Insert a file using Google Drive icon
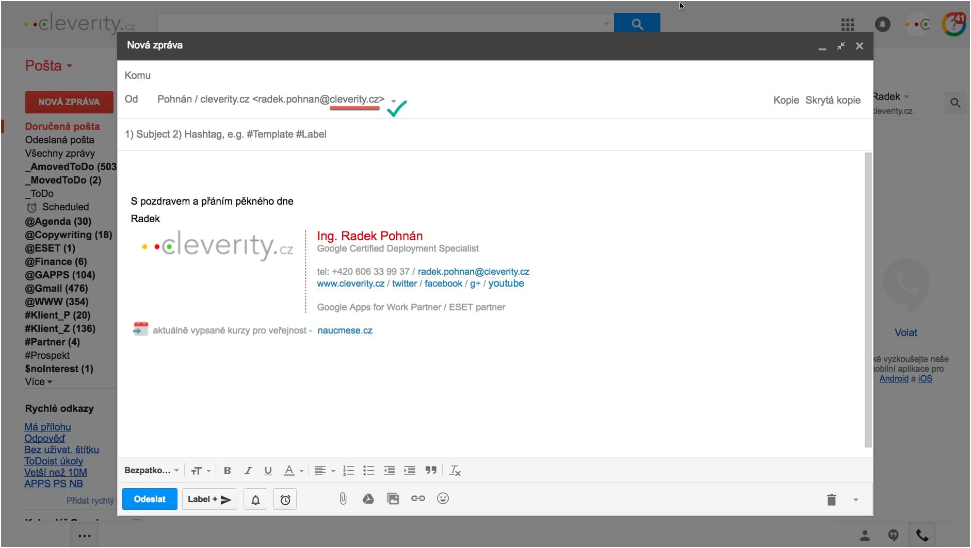This screenshot has width=971, height=548. (x=368, y=499)
